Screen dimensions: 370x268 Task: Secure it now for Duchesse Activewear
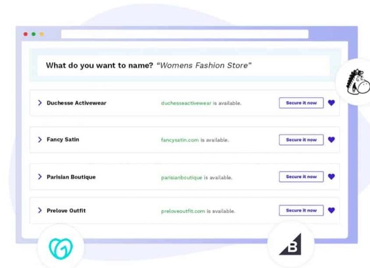pos(302,103)
